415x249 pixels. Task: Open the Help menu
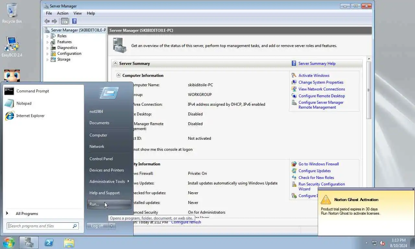pyautogui.click(x=91, y=13)
